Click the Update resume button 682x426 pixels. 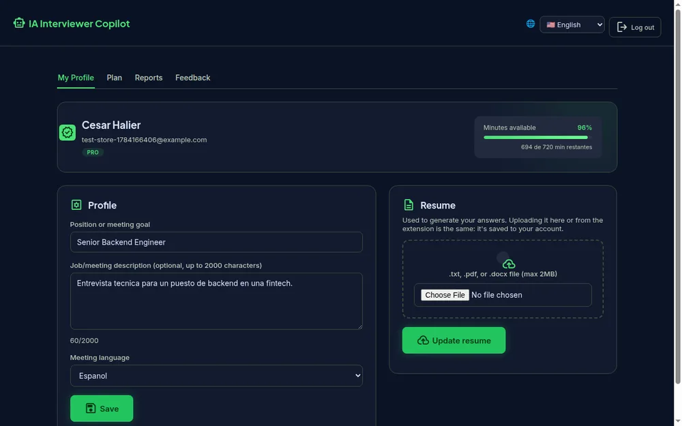(x=454, y=340)
